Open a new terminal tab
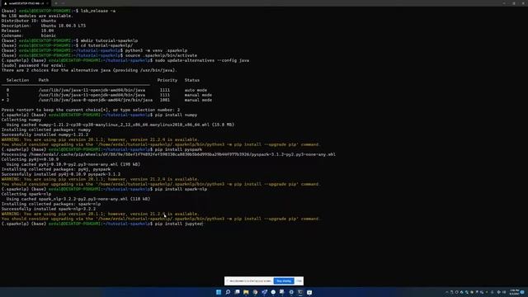The width and height of the screenshot is (528, 297). (x=56, y=3)
